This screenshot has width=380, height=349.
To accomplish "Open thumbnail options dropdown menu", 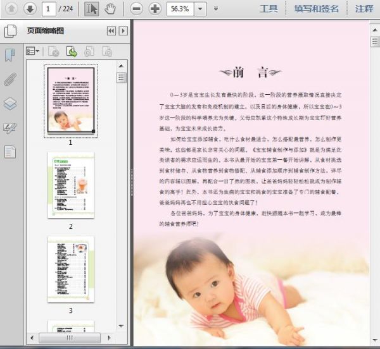I will pyautogui.click(x=33, y=51).
